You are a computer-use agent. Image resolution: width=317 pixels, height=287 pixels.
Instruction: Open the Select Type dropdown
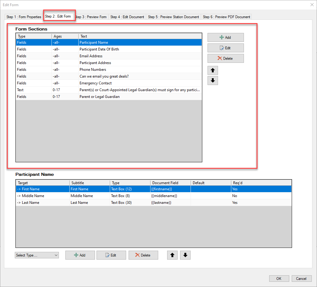(37, 255)
